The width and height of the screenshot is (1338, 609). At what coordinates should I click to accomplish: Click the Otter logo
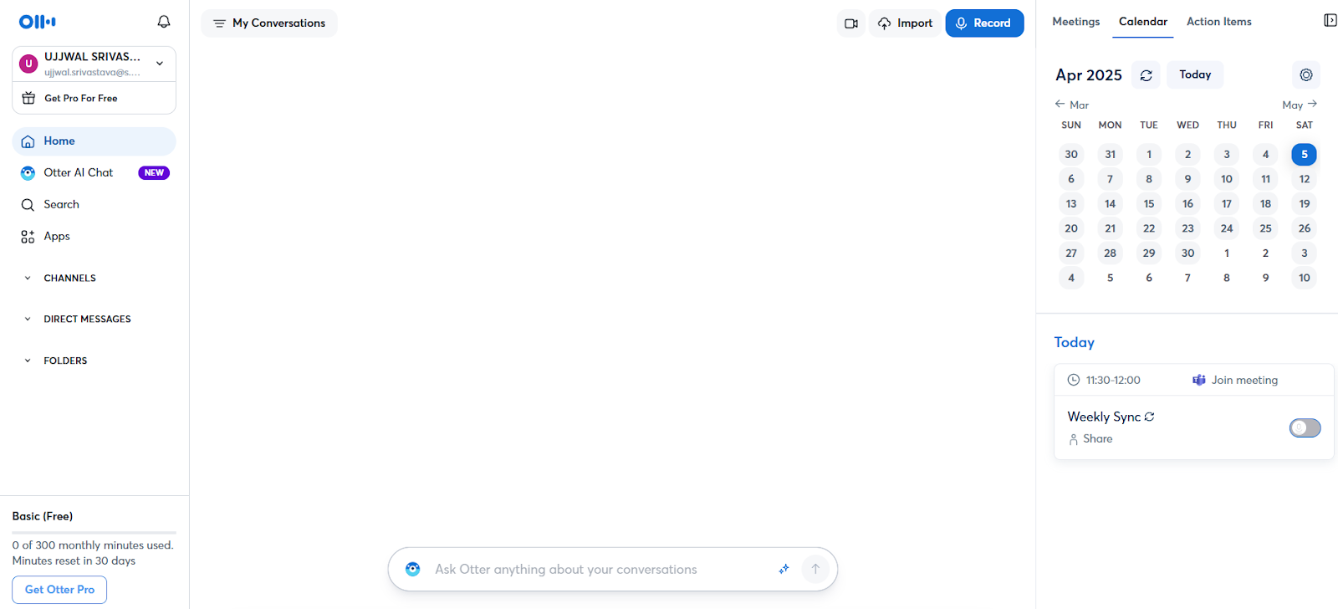[x=38, y=22]
